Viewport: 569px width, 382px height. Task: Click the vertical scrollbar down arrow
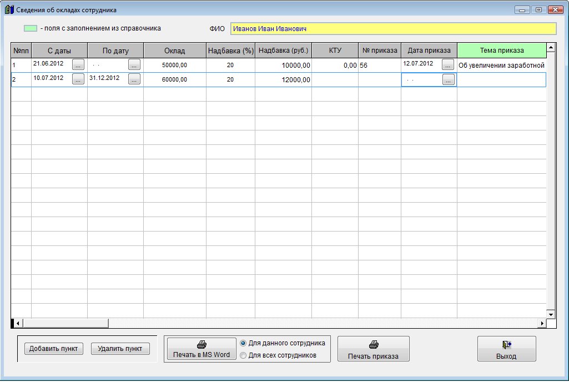point(551,314)
